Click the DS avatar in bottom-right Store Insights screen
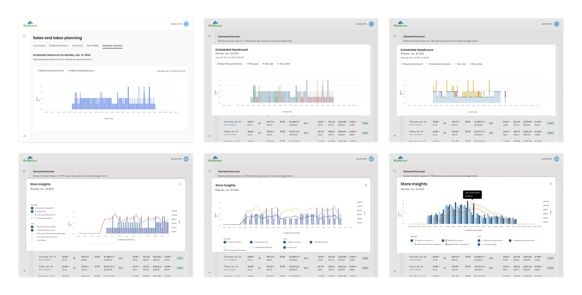This screenshot has width=582, height=295. click(557, 159)
